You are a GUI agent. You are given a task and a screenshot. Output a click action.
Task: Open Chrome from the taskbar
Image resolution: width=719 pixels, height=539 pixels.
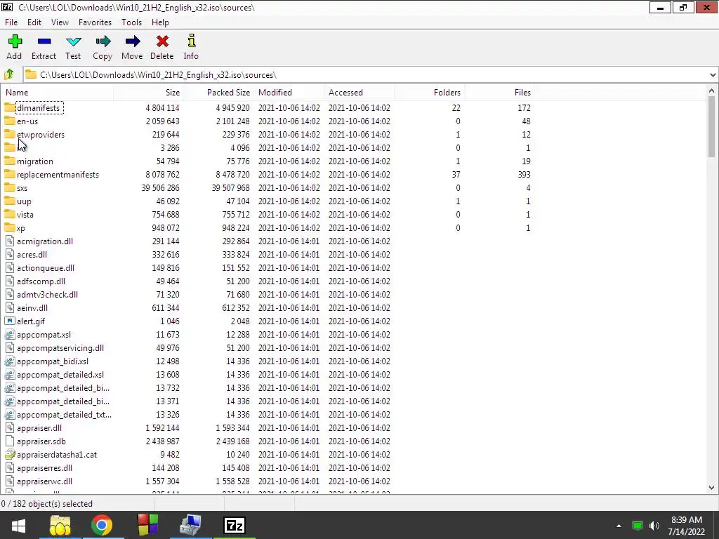(102, 525)
